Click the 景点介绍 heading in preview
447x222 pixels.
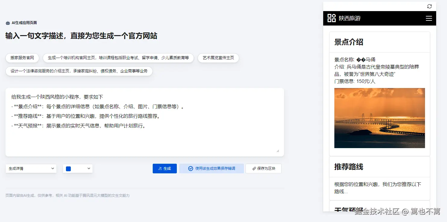(x=349, y=42)
